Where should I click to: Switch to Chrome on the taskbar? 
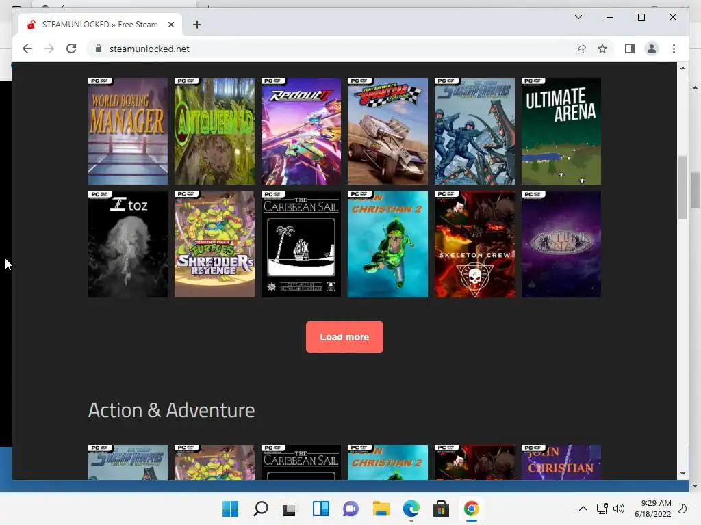tap(471, 509)
